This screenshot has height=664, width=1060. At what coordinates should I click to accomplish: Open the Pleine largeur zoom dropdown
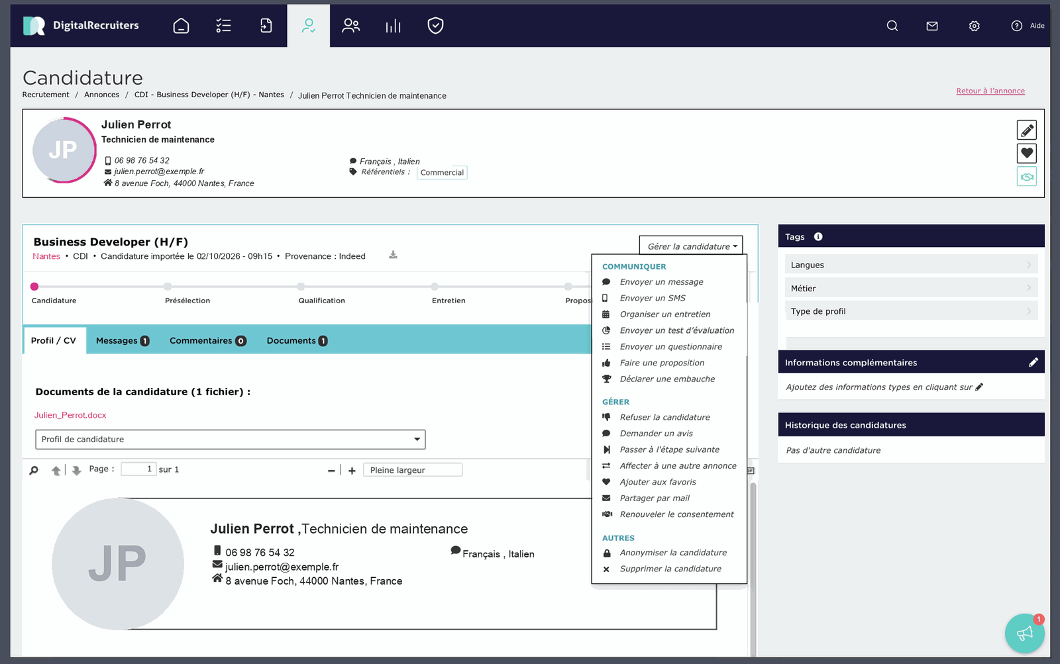(413, 470)
